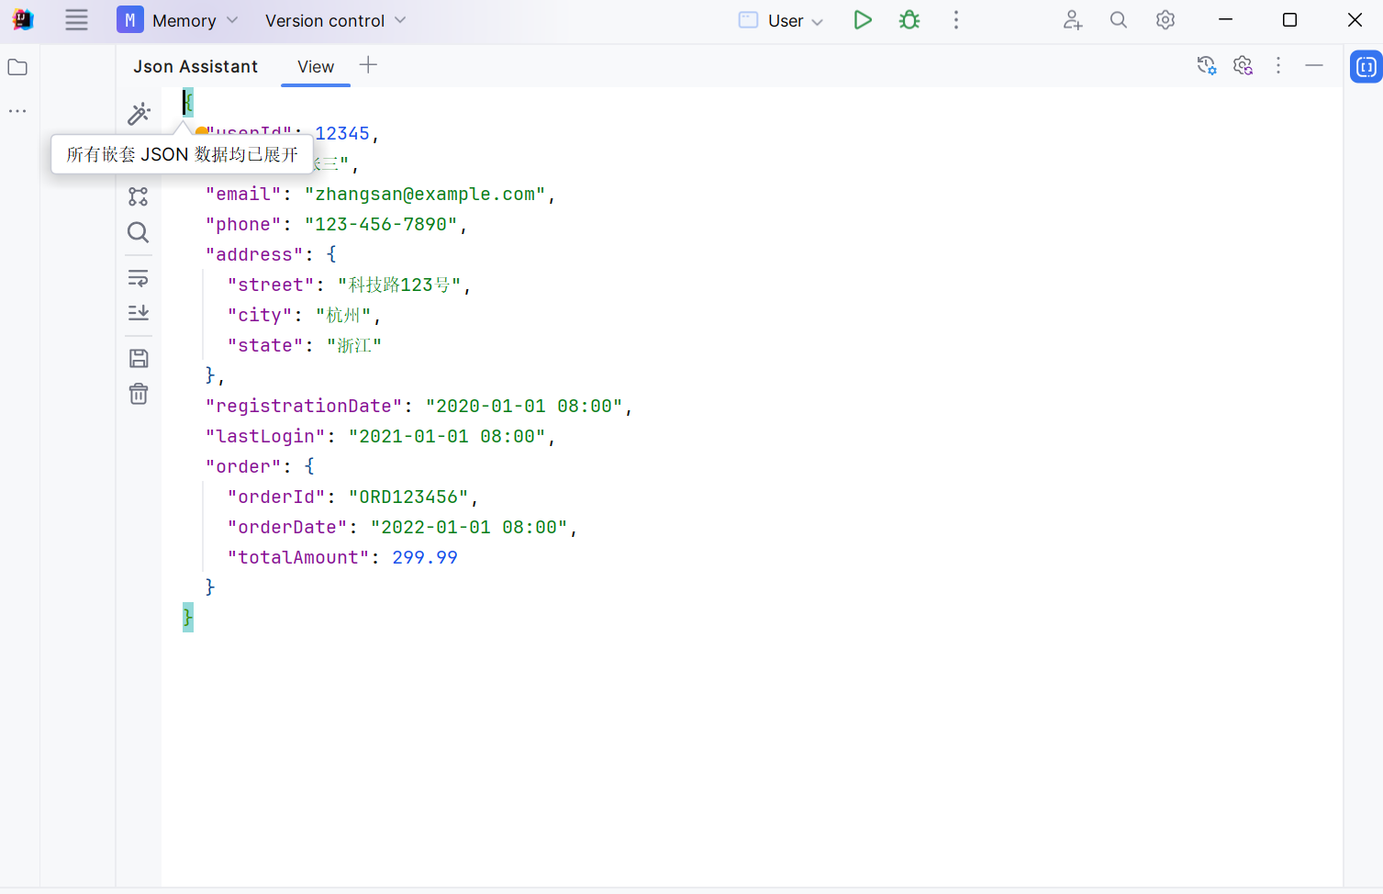
Task: Open the Json Assistant settings gear icon
Action: (1243, 65)
